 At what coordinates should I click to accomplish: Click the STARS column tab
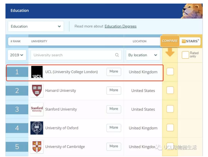tap(190, 41)
